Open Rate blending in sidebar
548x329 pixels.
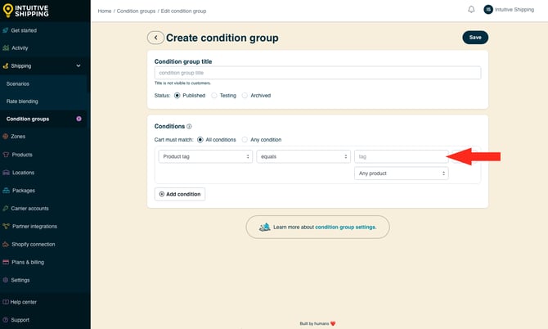tap(22, 101)
